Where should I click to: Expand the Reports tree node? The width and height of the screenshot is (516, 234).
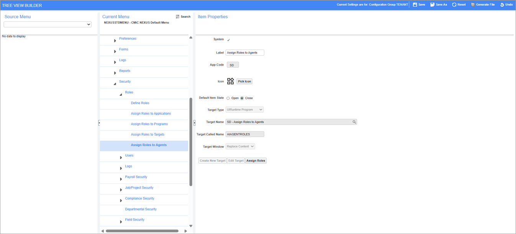click(115, 73)
